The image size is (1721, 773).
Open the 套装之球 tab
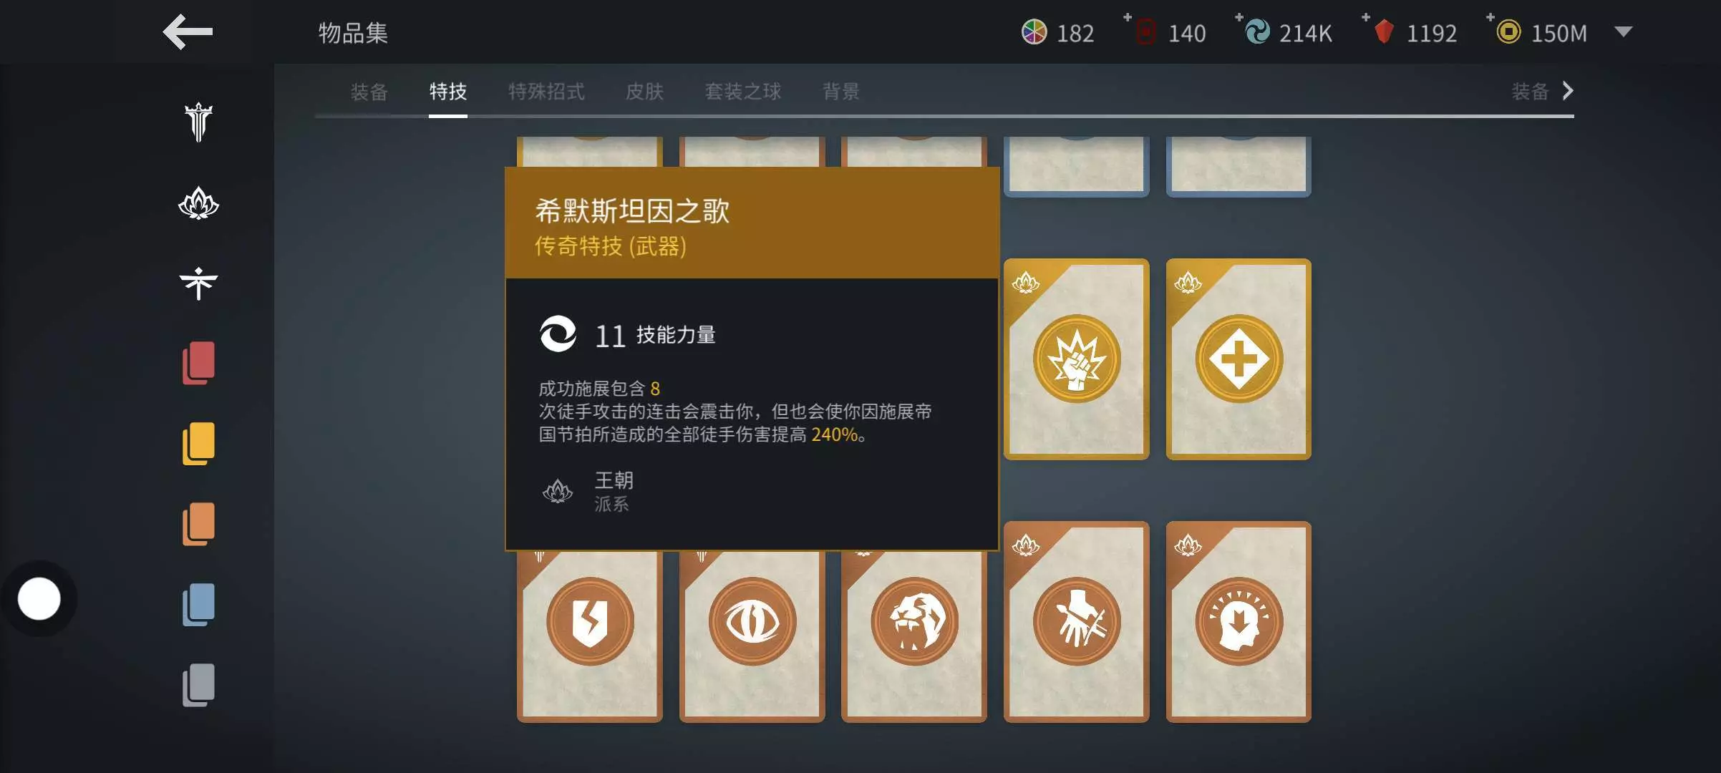[x=743, y=92]
